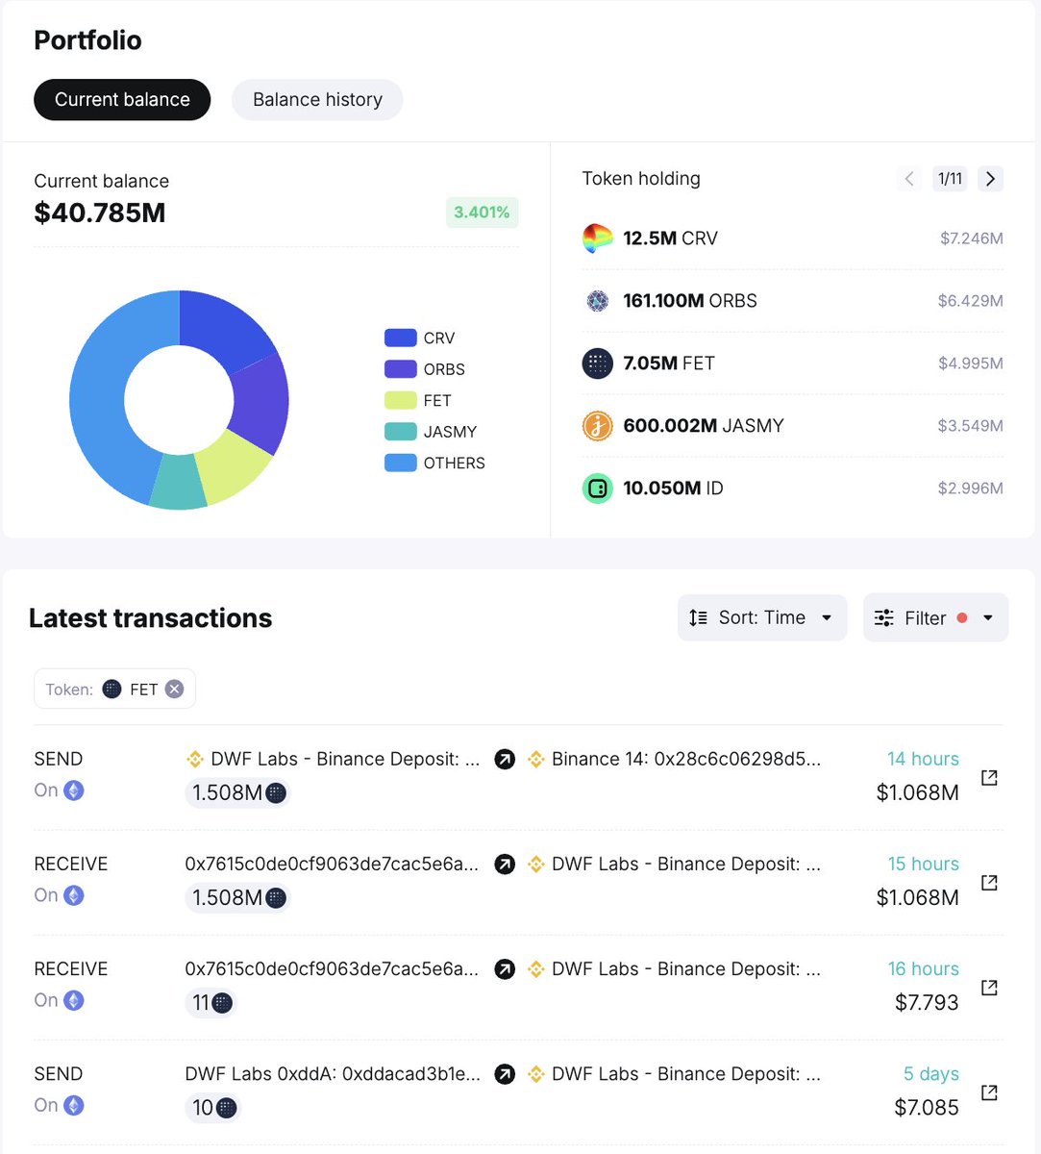Open DWF Labs 0xddA sender address
Viewport: 1041px width, 1154px height.
[x=333, y=1074]
